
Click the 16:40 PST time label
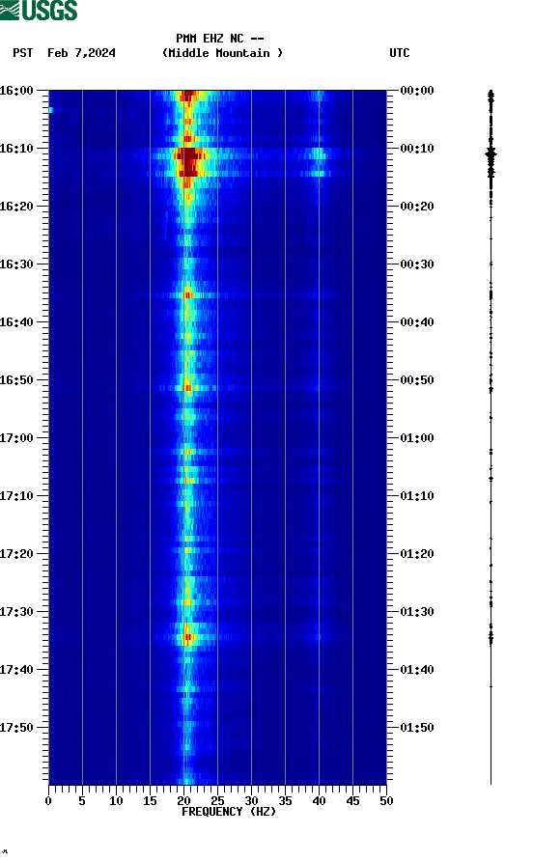pyautogui.click(x=16, y=322)
